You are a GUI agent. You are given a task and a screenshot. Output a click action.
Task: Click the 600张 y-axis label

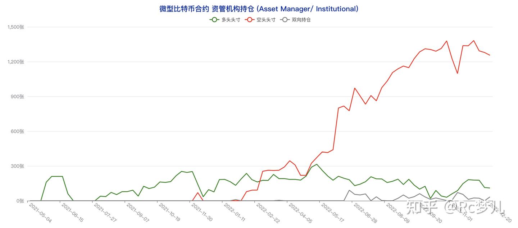(18, 131)
